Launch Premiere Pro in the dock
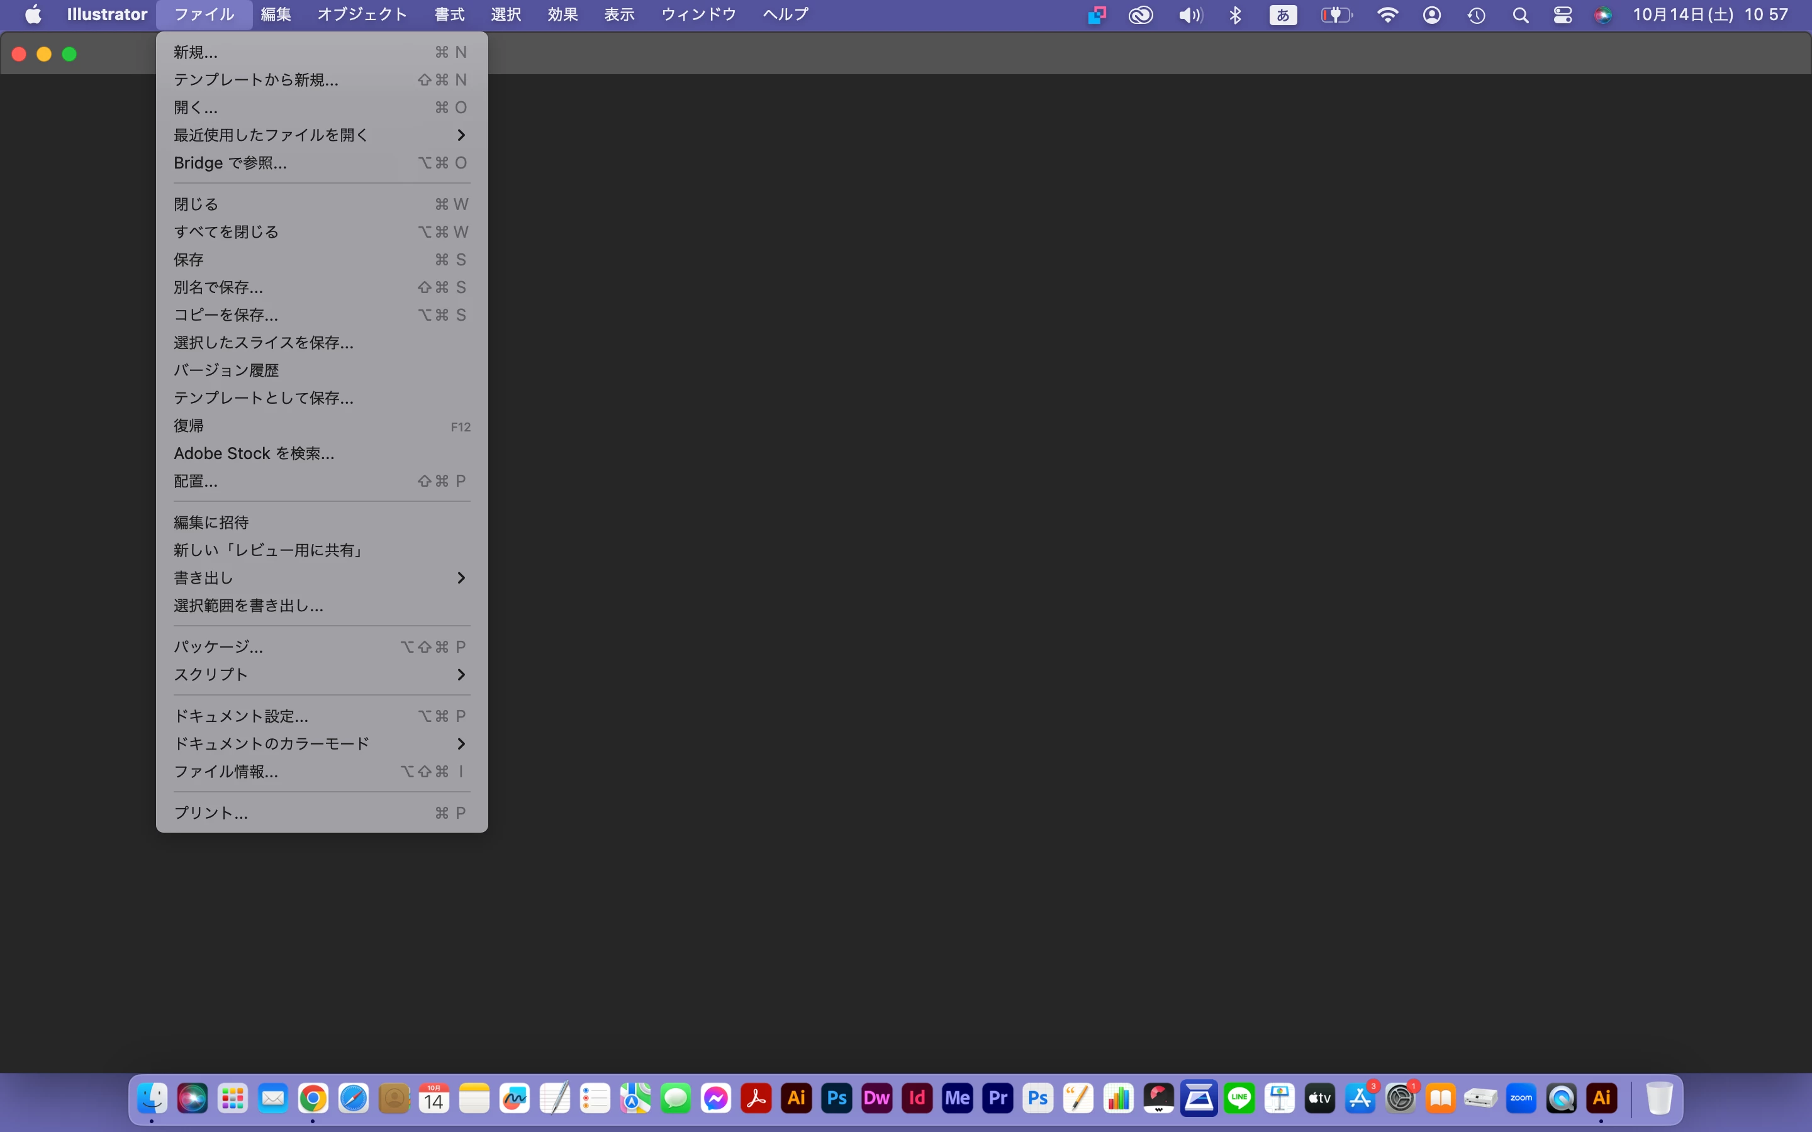Screen dimensions: 1812x1132 coord(997,1098)
